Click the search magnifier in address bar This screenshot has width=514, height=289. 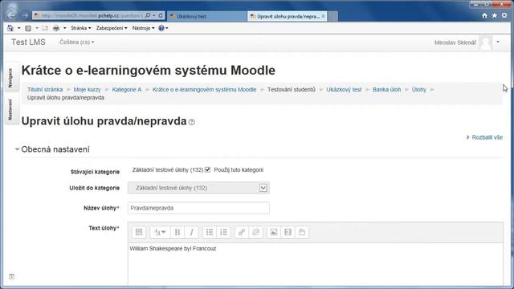(x=148, y=16)
